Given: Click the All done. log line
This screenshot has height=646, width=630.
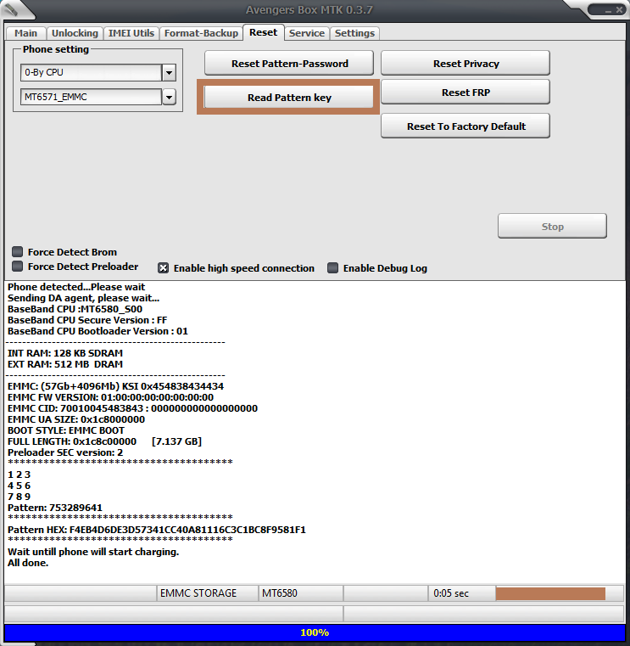Looking at the screenshot, I should (x=28, y=563).
